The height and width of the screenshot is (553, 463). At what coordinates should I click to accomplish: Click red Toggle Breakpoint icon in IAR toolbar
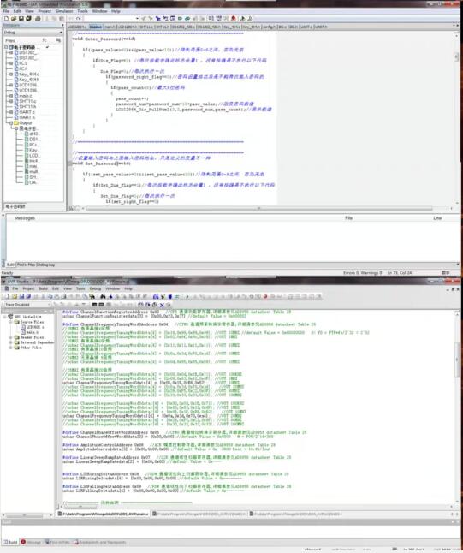point(233,18)
